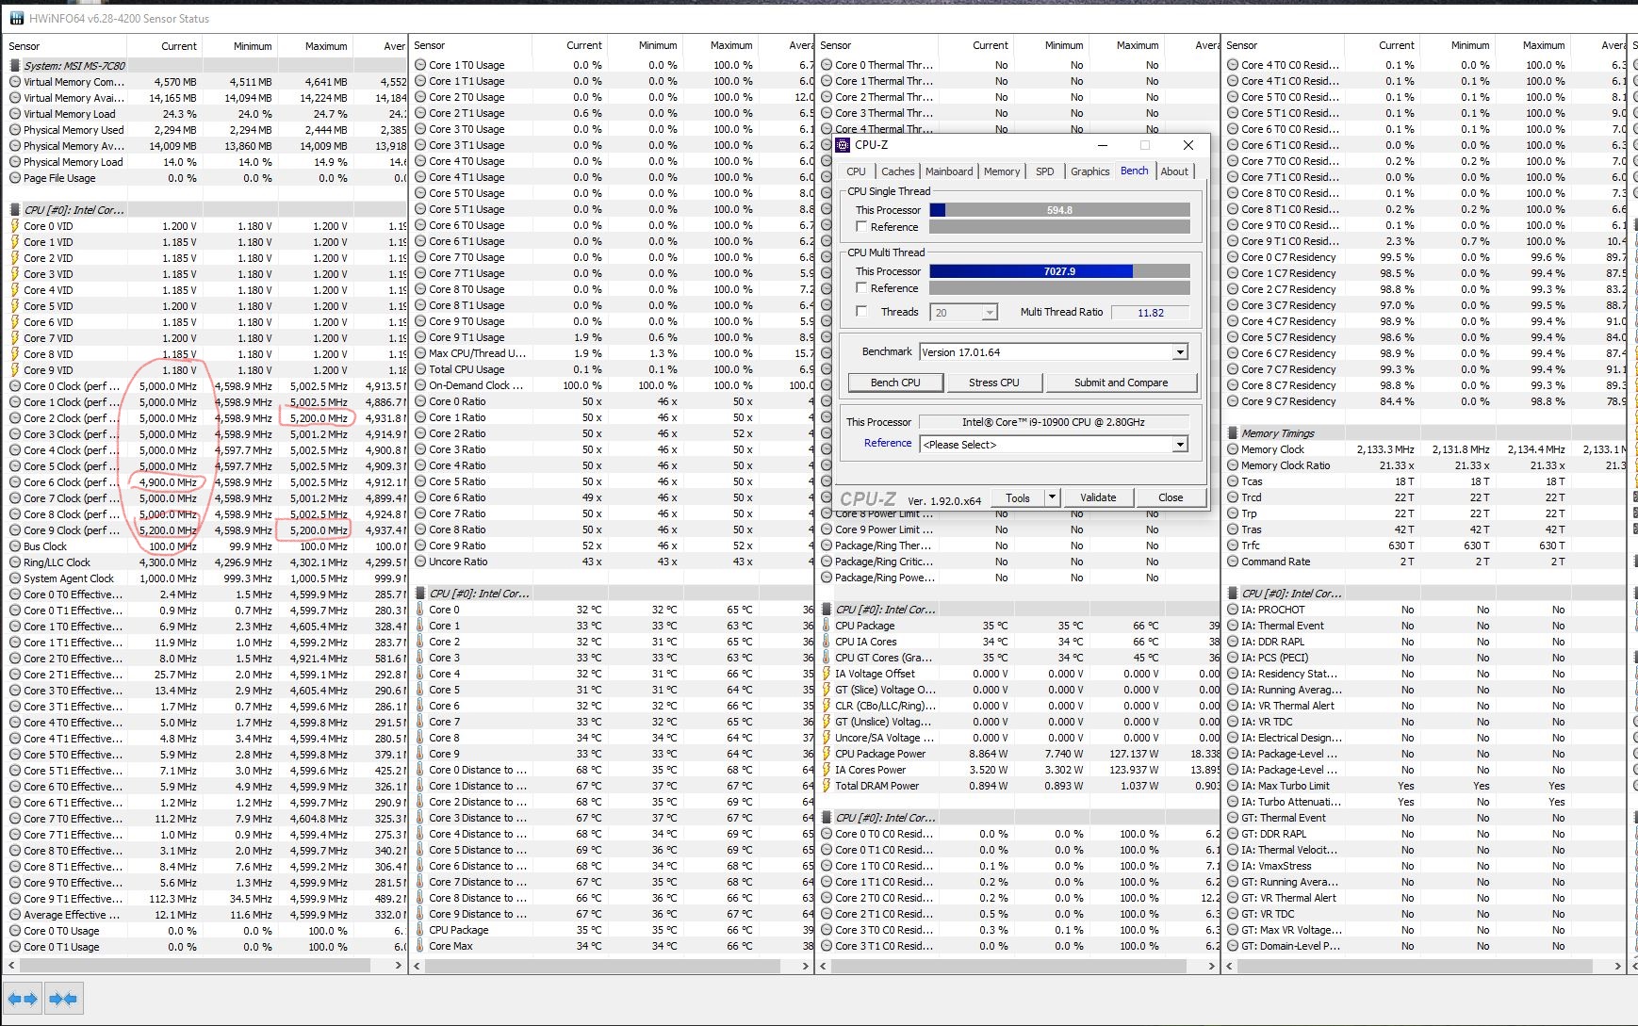Enable the Single Thread Reference checkbox

[x=861, y=227]
